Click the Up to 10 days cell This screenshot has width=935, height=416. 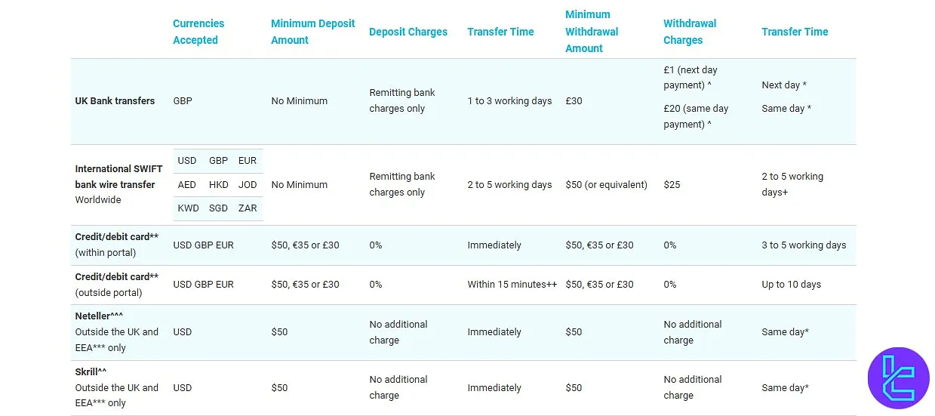791,285
